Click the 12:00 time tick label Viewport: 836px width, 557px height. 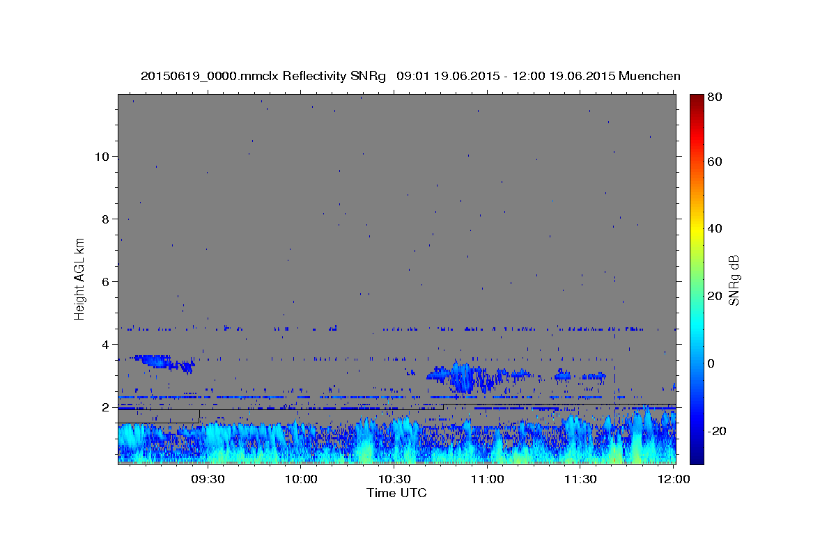pyautogui.click(x=674, y=479)
